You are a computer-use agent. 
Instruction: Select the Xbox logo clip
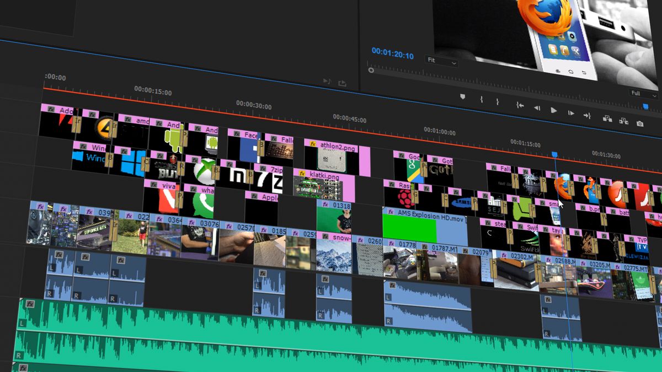(201, 170)
